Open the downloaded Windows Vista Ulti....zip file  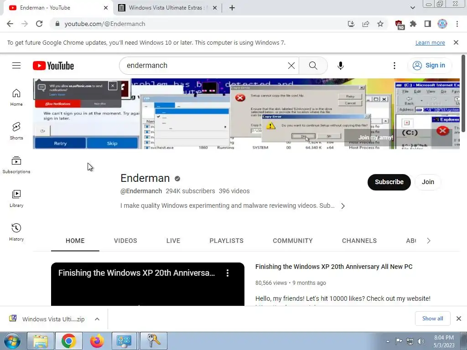tap(53, 319)
